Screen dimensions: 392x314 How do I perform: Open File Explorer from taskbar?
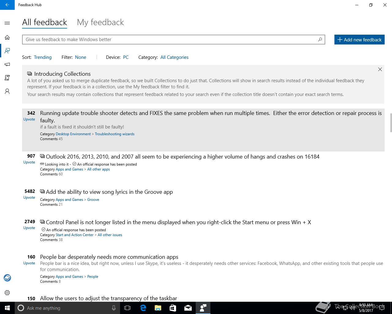click(158, 308)
